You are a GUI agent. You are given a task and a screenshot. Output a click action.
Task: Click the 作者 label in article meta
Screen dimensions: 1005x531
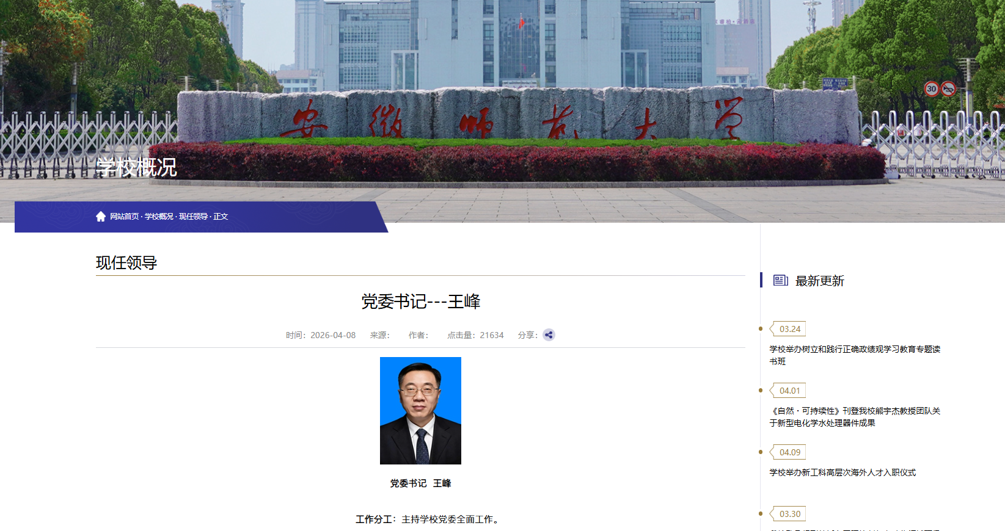[418, 335]
